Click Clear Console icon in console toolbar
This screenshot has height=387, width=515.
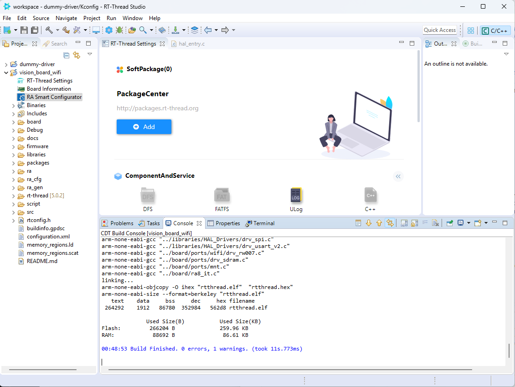pyautogui.click(x=436, y=223)
